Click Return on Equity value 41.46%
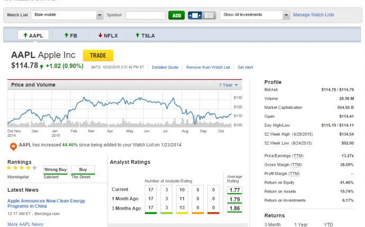Image resolution: width=365 pixels, height=227 pixels. point(346,183)
